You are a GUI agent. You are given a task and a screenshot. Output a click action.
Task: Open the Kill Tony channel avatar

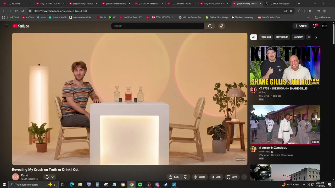[x=253, y=90]
